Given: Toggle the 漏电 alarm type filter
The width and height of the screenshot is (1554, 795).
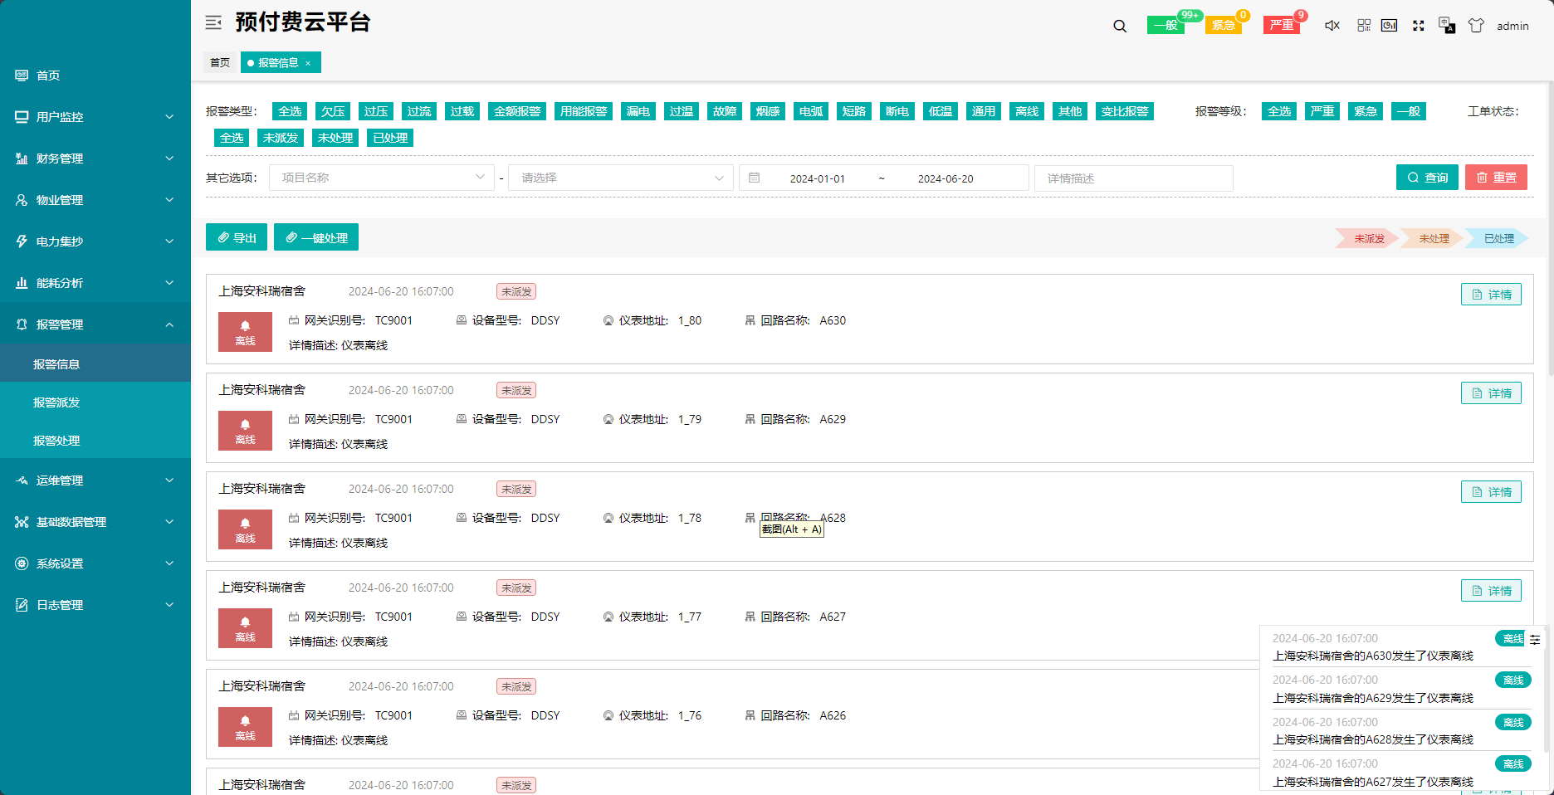Looking at the screenshot, I should point(638,111).
